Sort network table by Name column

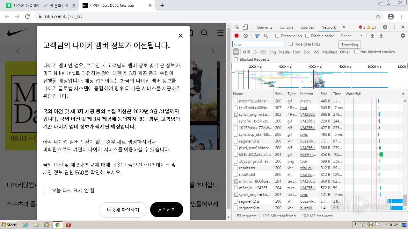tap(252, 94)
